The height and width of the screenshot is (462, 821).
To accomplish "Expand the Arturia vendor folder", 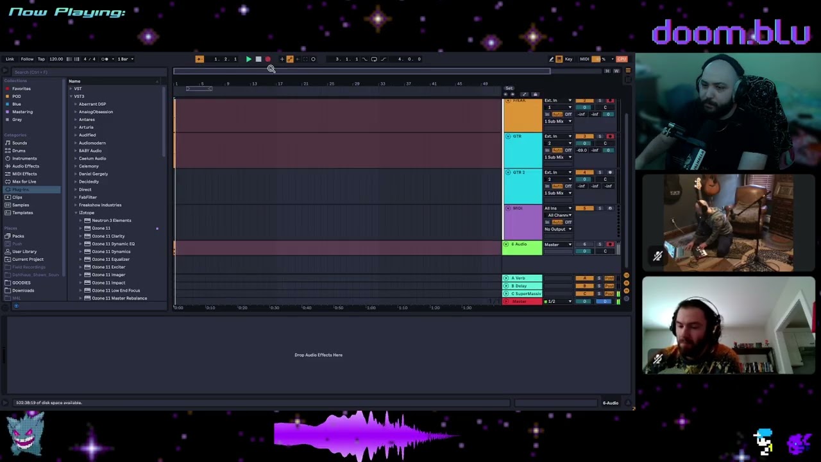I will (76, 127).
